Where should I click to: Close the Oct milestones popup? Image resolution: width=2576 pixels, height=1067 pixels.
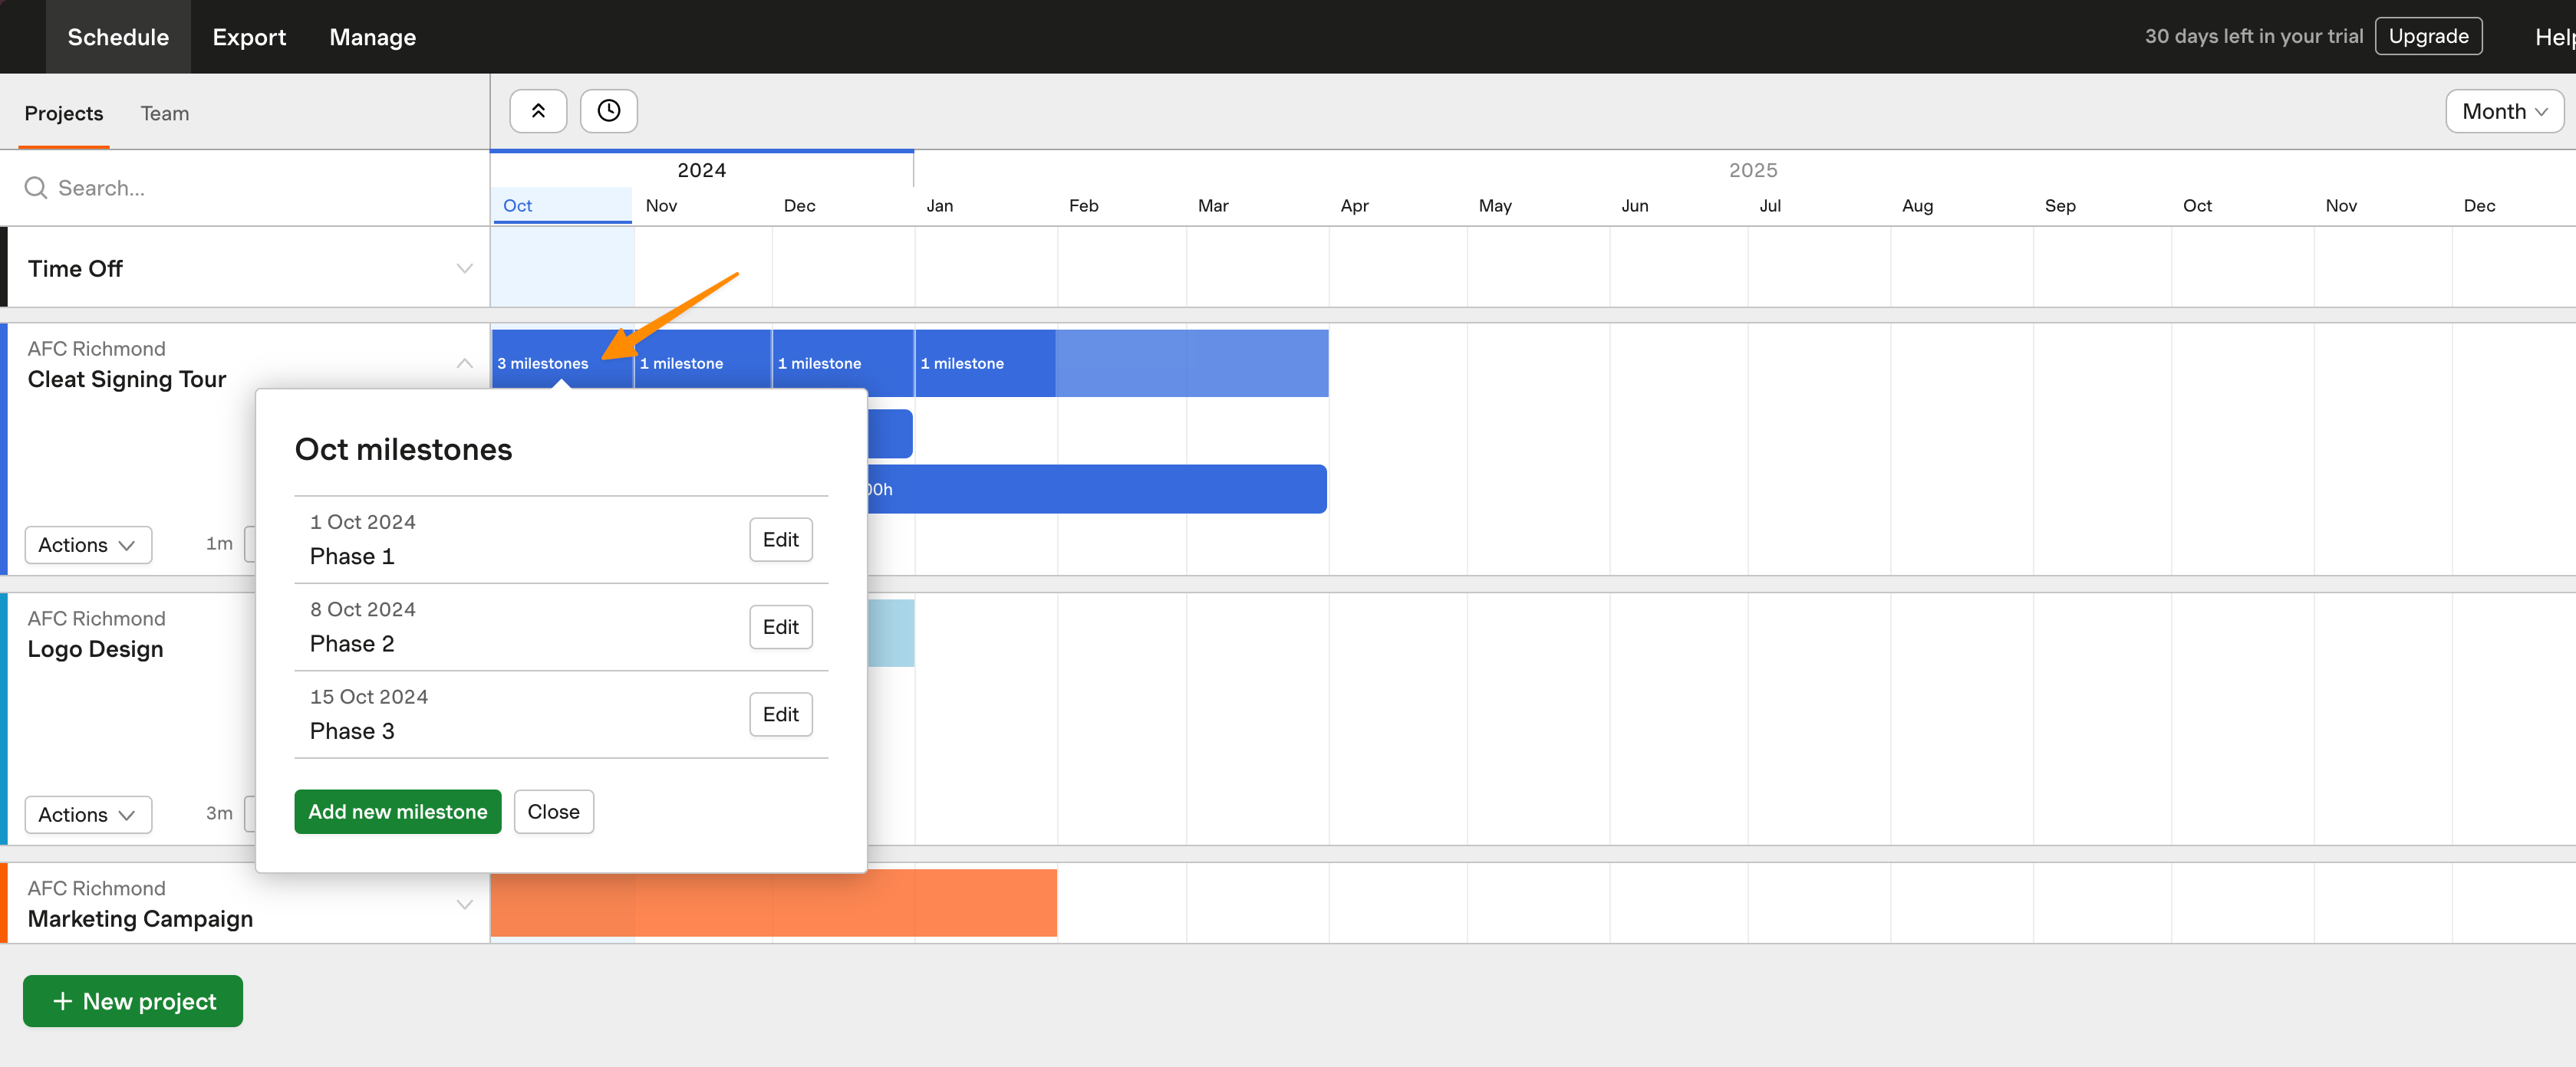tap(554, 811)
